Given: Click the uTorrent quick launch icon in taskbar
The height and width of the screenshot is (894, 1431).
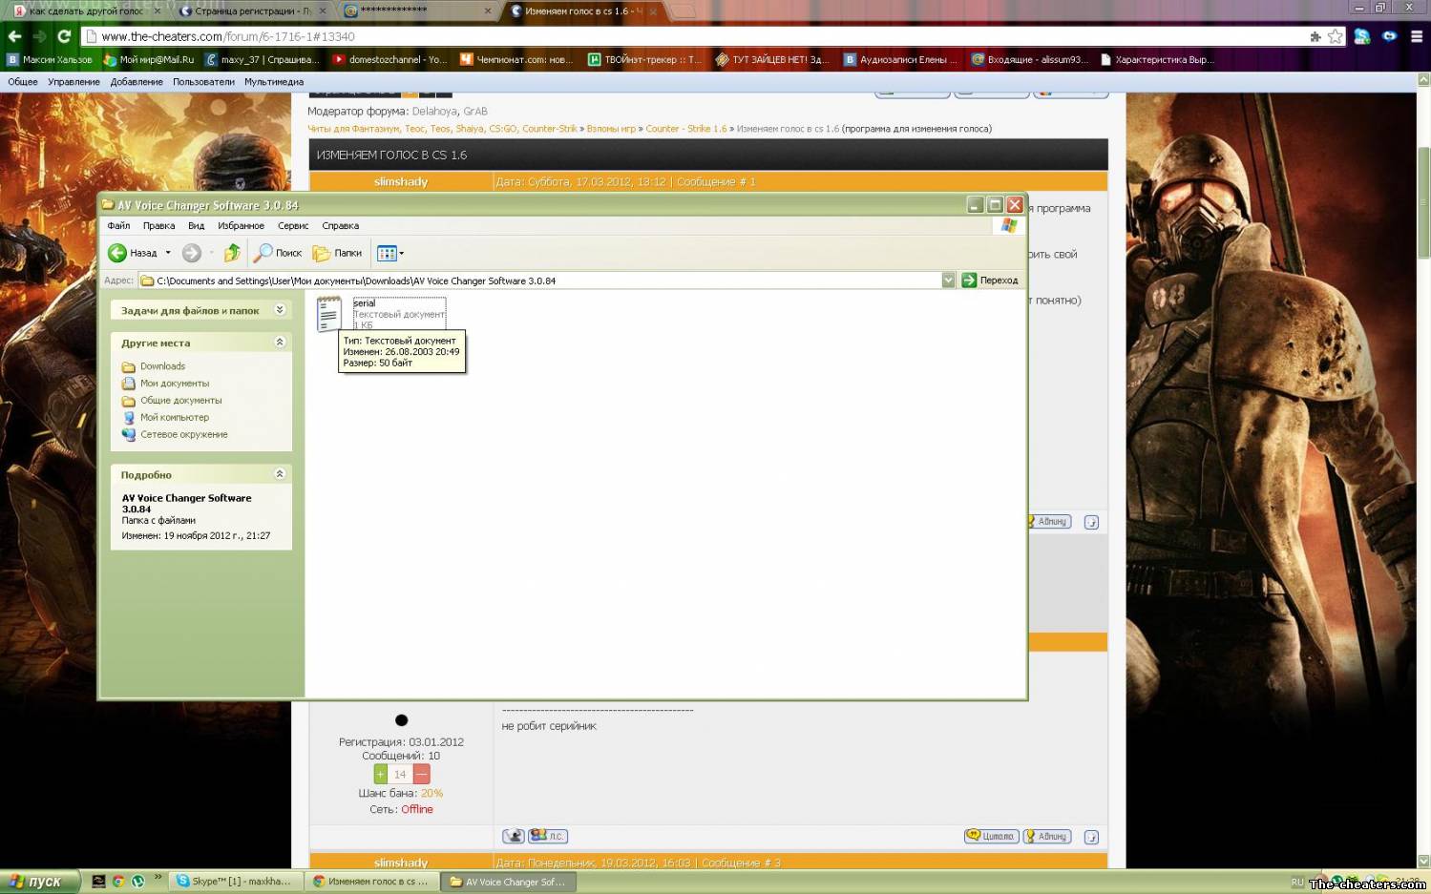Looking at the screenshot, I should point(138,882).
